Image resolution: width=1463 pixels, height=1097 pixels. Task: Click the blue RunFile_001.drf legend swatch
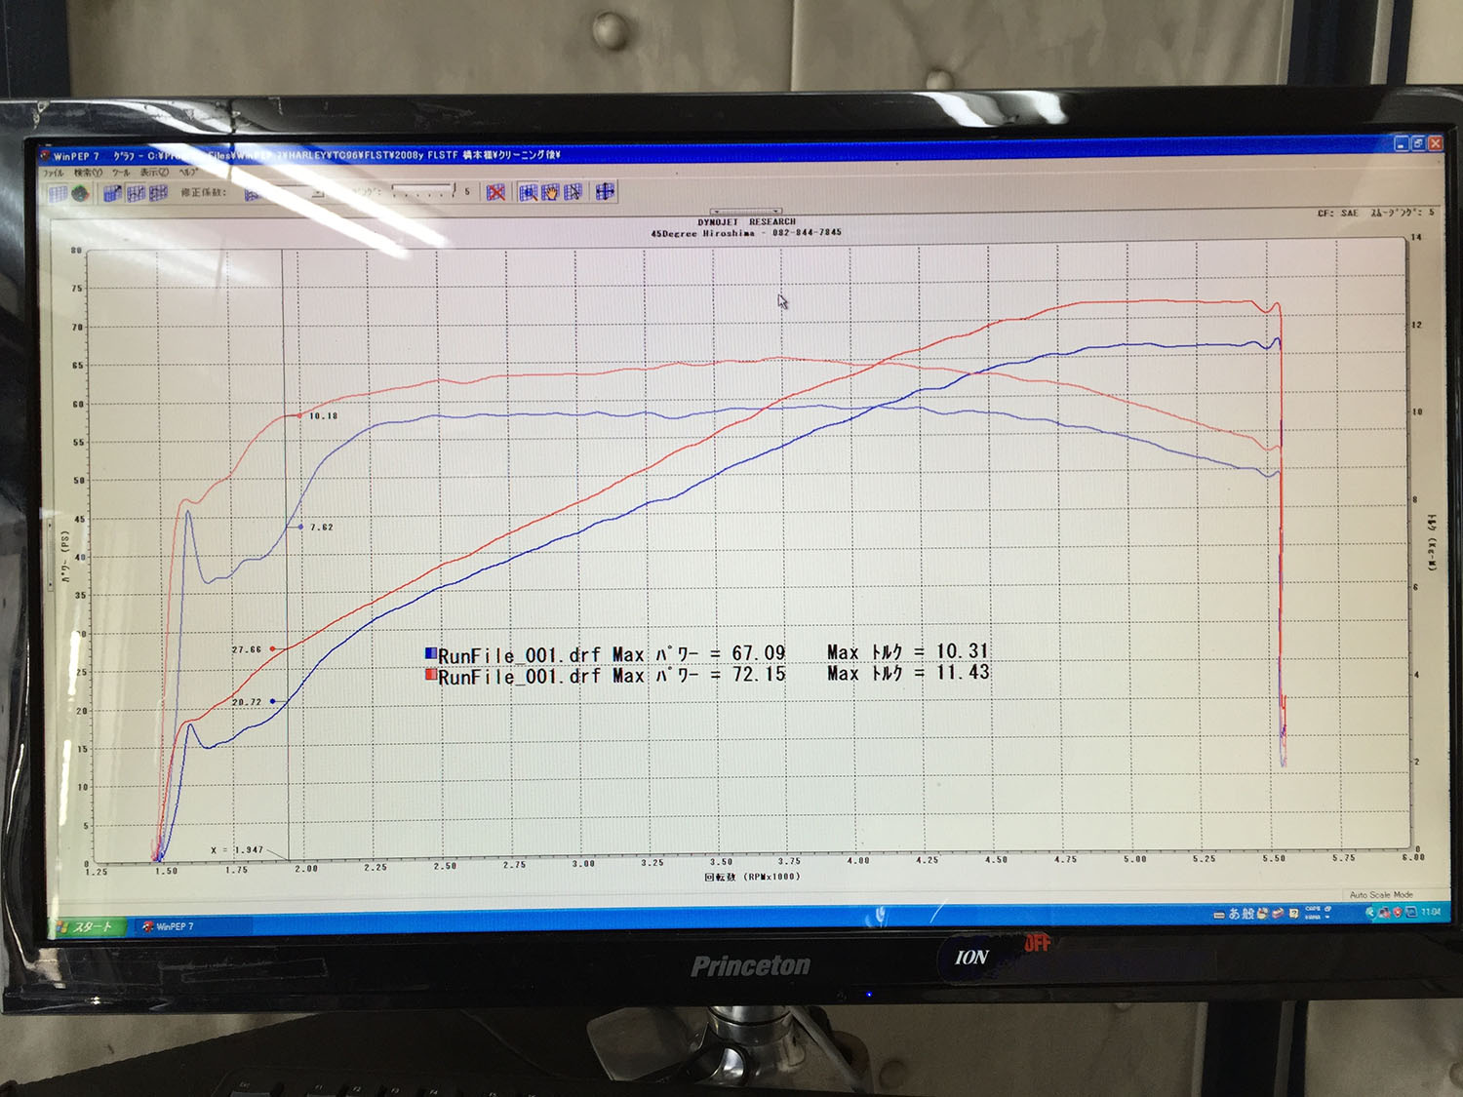click(430, 653)
